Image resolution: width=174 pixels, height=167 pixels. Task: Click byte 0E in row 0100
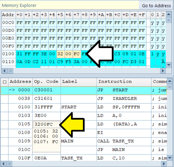pyautogui.click(x=142, y=54)
